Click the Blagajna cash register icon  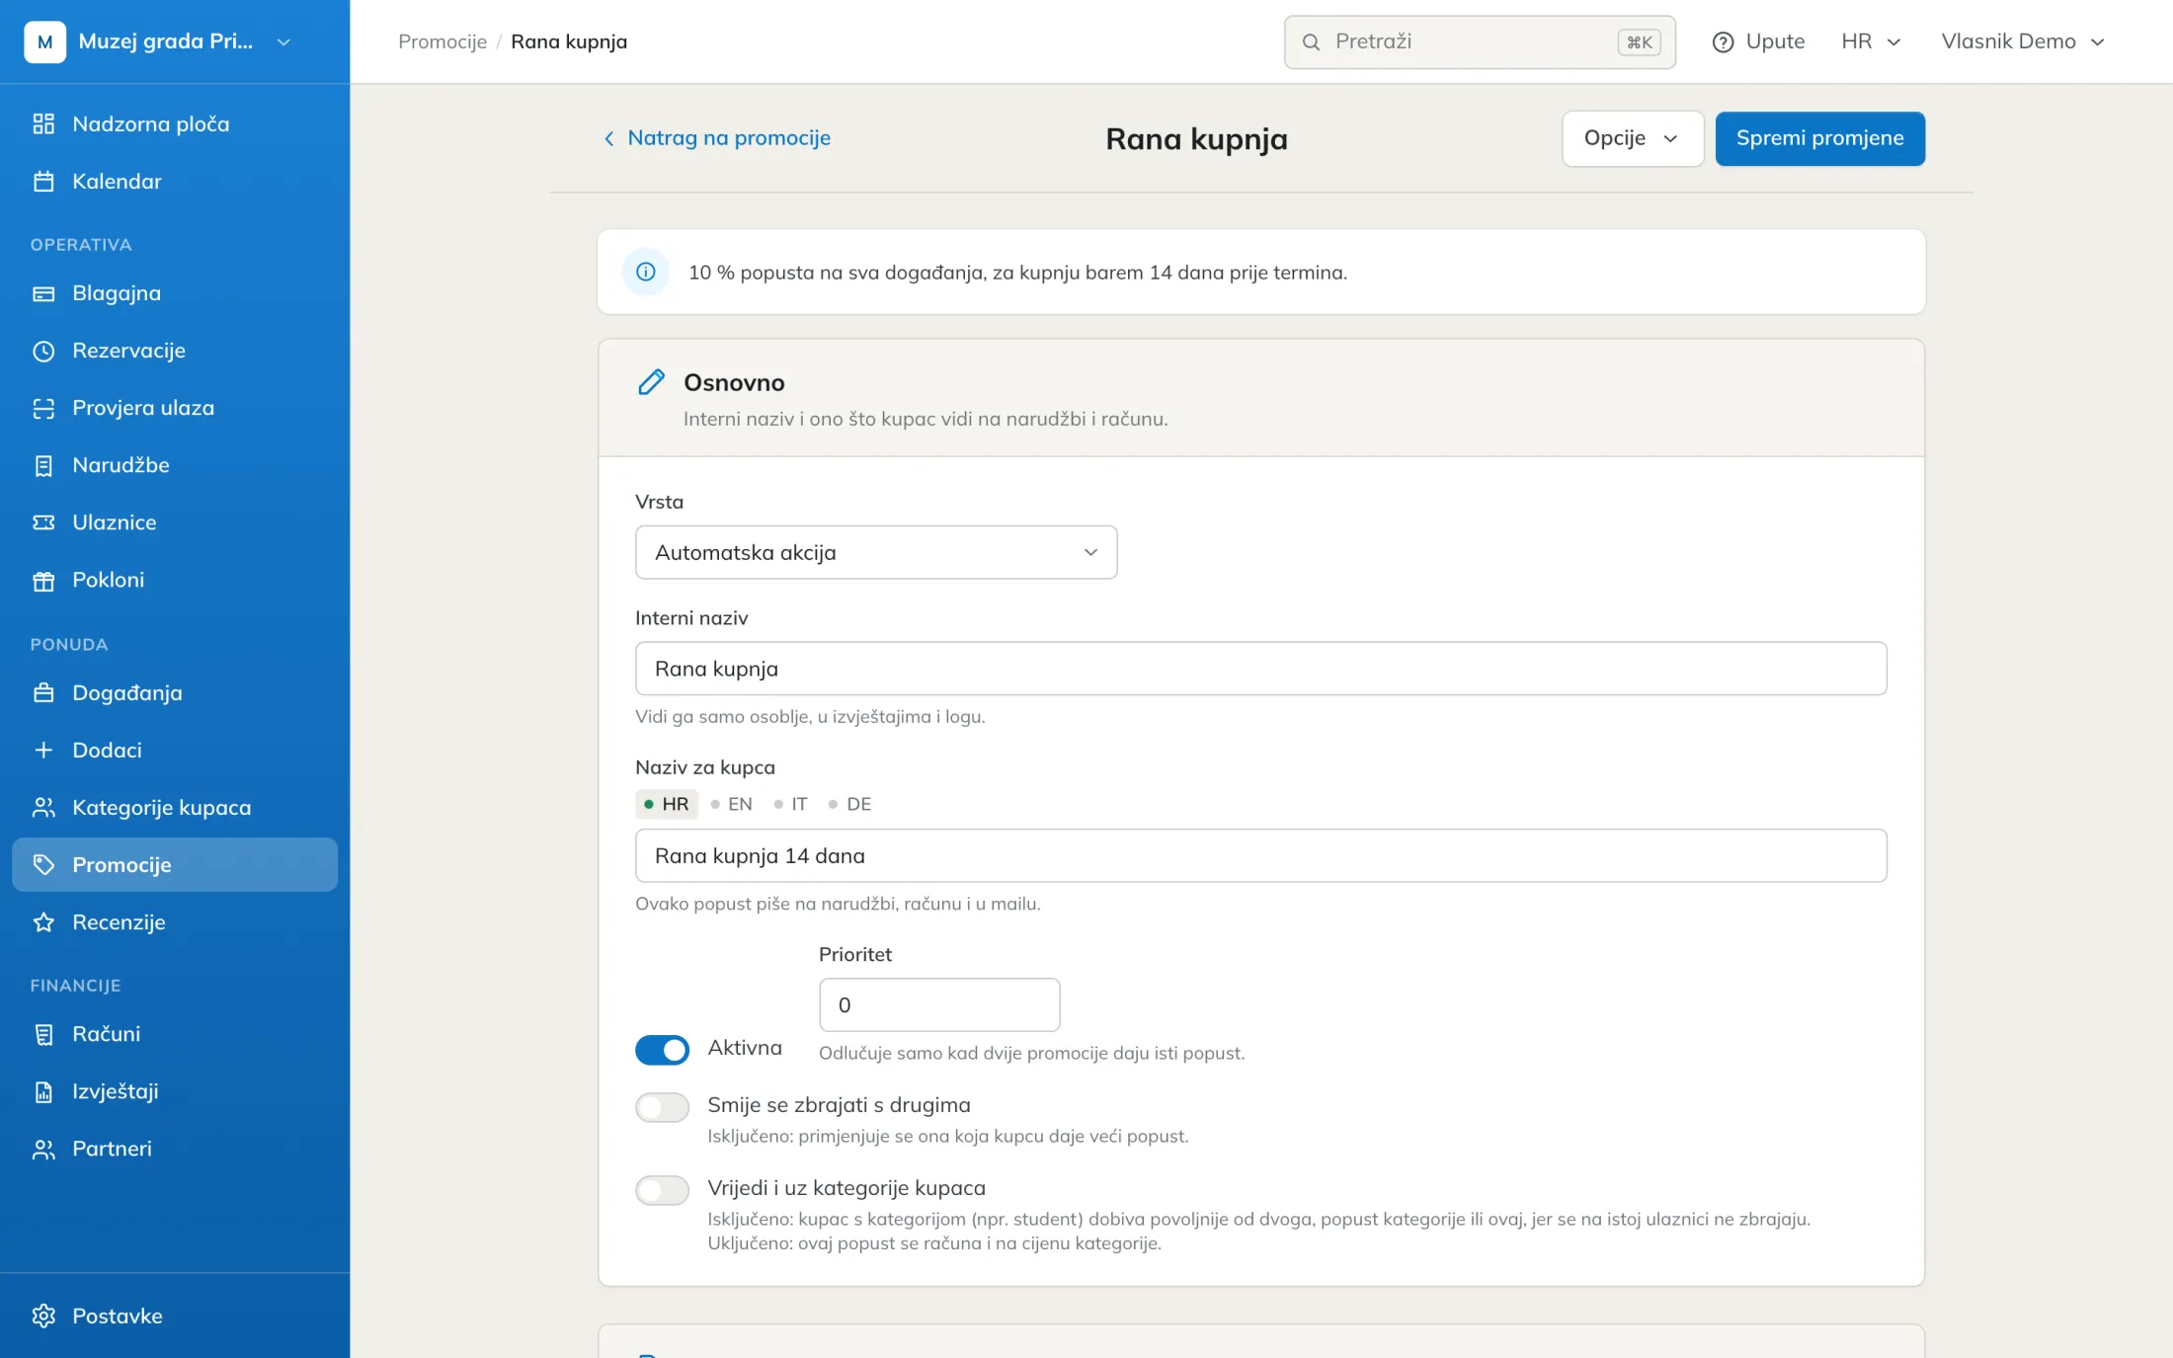click(43, 293)
